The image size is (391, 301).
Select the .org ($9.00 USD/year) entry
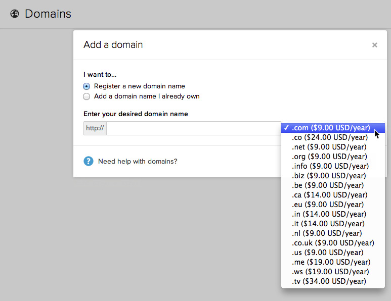click(333, 157)
